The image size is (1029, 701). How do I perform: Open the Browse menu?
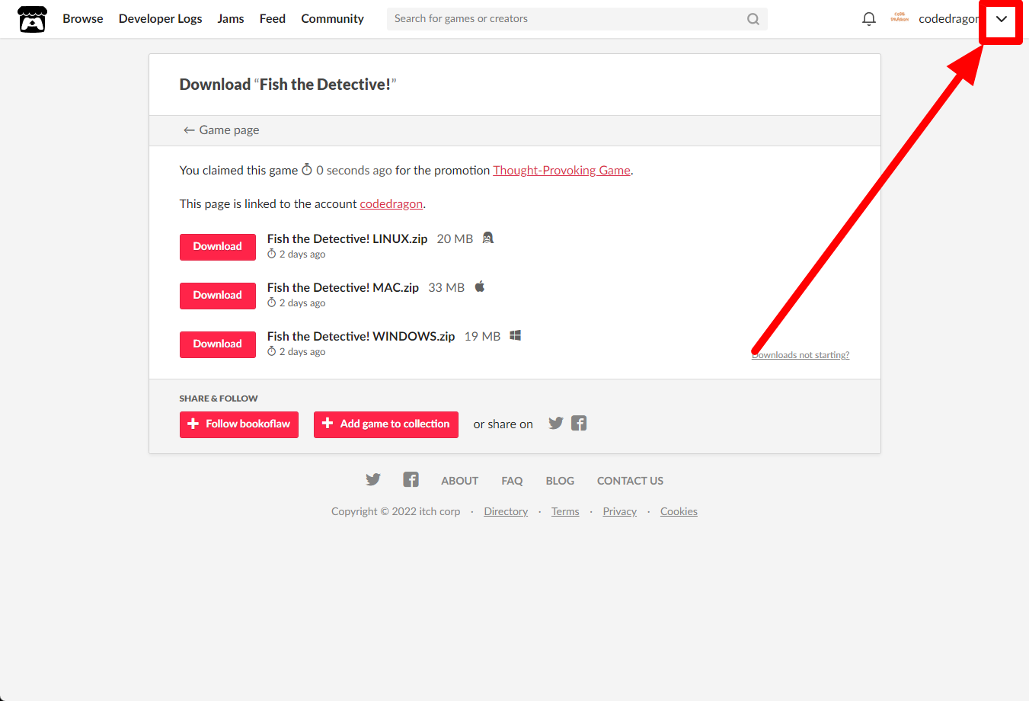(83, 19)
